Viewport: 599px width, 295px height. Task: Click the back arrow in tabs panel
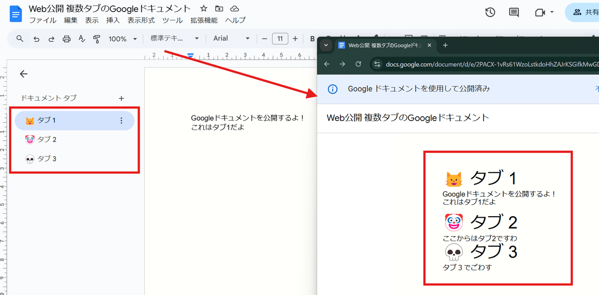[x=23, y=74]
